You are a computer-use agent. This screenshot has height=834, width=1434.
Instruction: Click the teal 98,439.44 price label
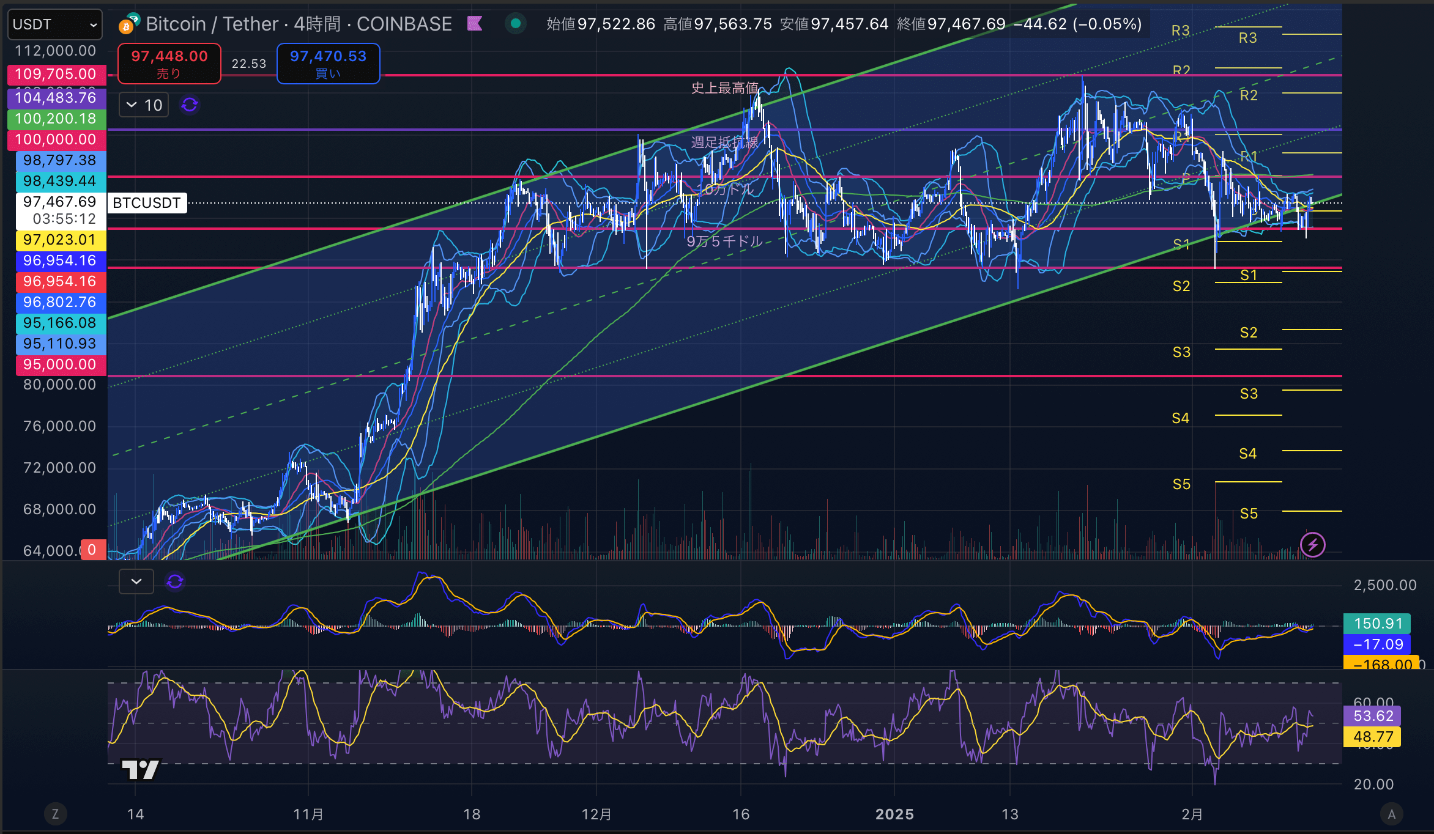61,181
